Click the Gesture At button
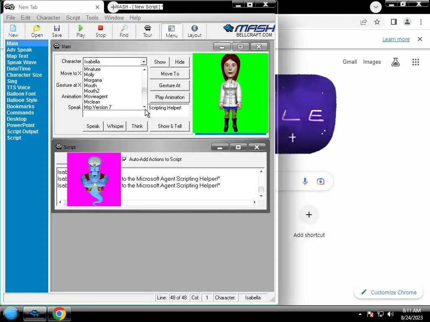The image size is (430, 322). 170,86
